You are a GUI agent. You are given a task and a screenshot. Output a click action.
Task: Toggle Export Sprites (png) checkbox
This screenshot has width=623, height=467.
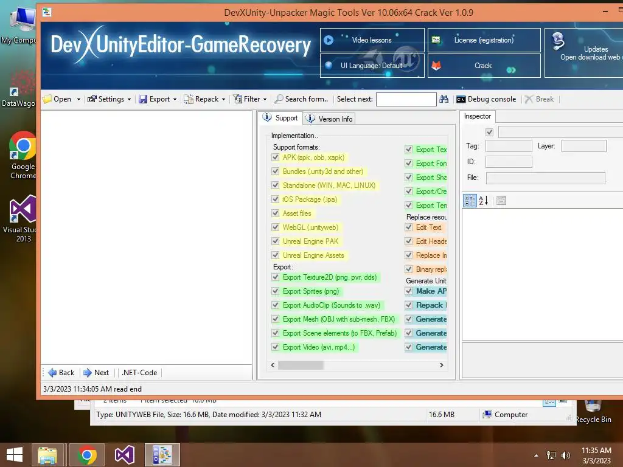click(276, 291)
